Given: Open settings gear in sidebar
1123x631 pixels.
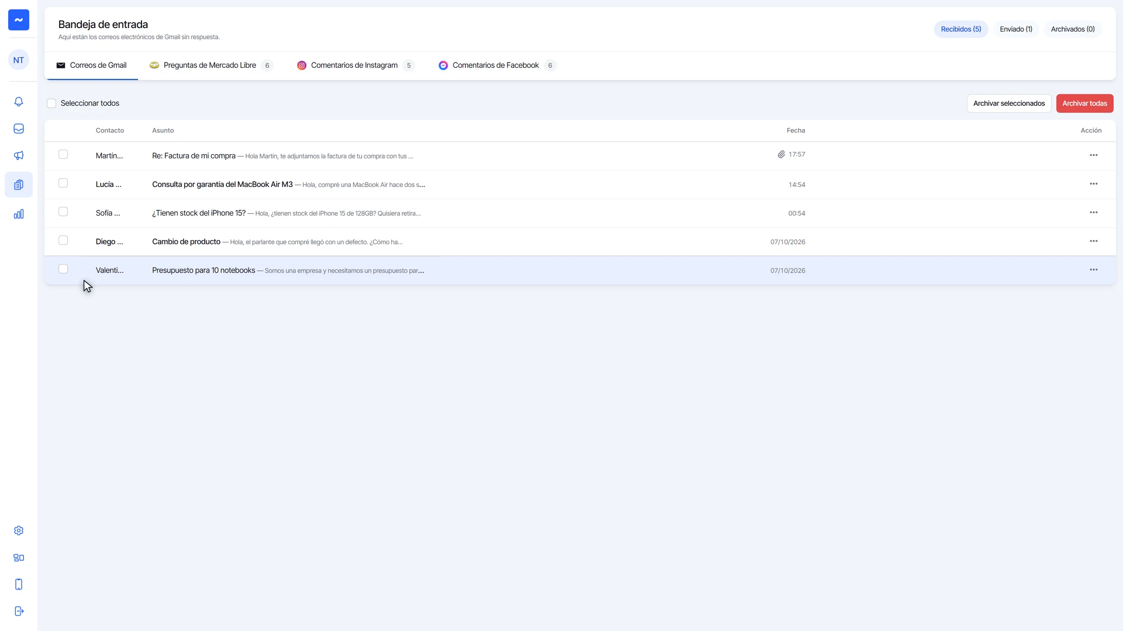Looking at the screenshot, I should (19, 531).
